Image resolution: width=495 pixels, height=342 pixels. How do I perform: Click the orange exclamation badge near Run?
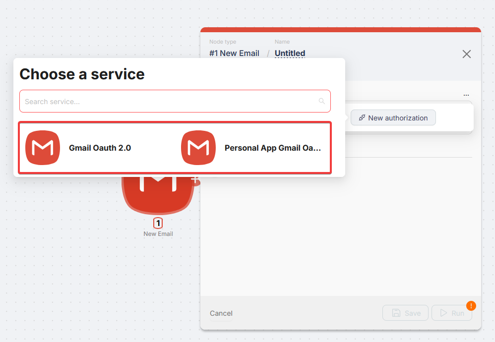click(471, 306)
